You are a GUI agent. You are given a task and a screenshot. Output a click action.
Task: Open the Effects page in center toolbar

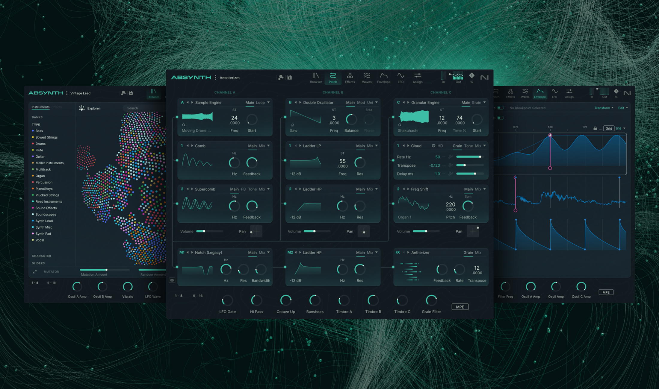[350, 77]
